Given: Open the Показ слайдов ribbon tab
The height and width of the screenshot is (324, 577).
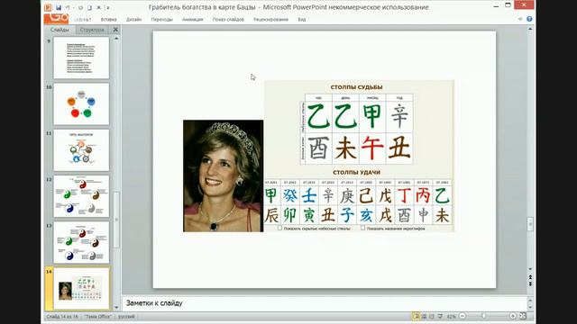Looking at the screenshot, I should [228, 20].
